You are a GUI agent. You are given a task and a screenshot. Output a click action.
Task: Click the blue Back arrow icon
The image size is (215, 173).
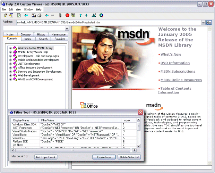click(46, 16)
